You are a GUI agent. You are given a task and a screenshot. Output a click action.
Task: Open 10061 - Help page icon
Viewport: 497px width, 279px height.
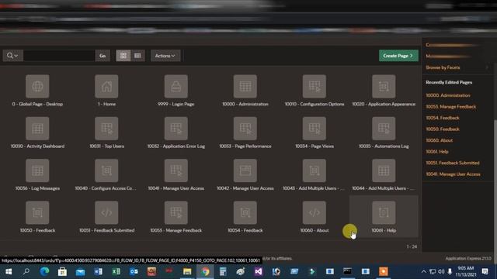(384, 212)
